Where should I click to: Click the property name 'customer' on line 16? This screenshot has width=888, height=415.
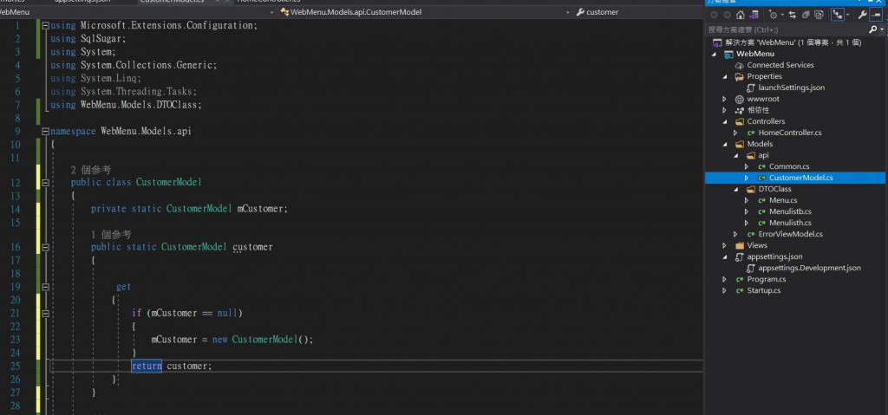click(x=252, y=247)
